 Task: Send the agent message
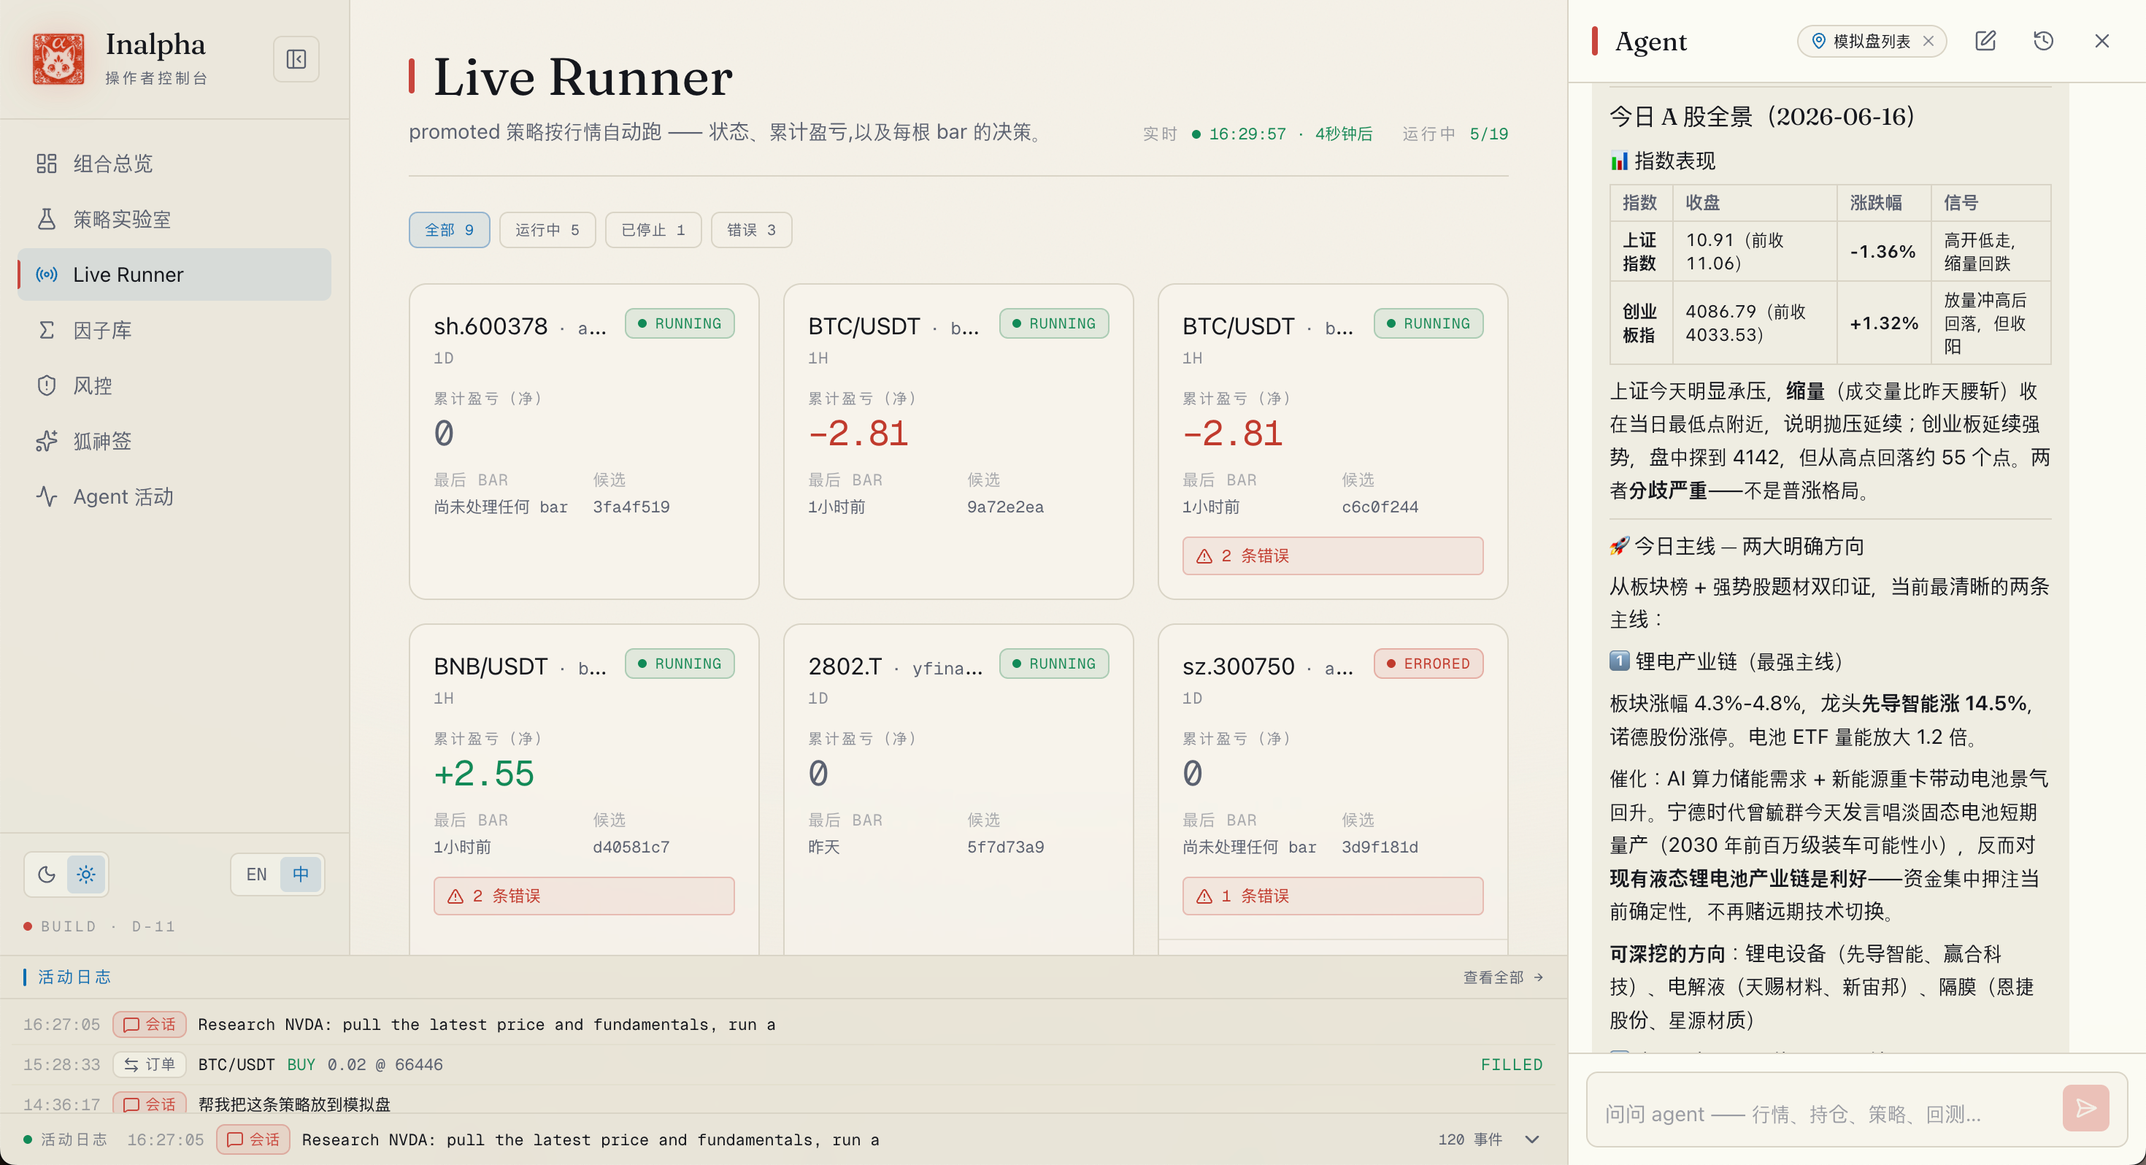(2085, 1107)
